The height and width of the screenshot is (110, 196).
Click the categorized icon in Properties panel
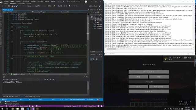tap(91, 59)
